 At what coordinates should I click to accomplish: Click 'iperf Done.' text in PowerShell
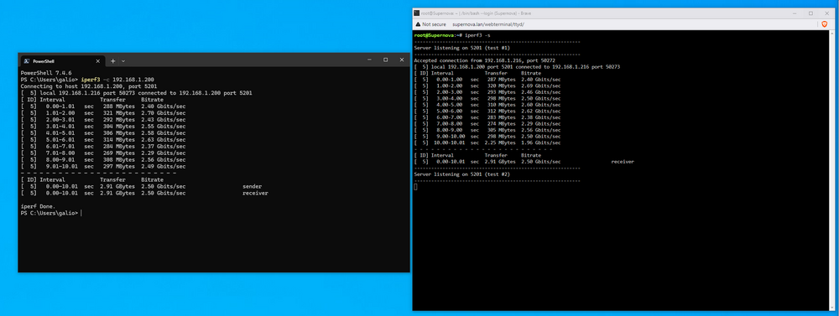coord(38,206)
